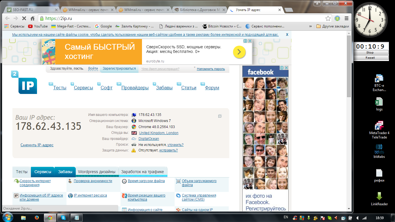395x222 pixels.
Task: Switch to the Бібліотека с.Дроговиж tab
Action: click(x=200, y=10)
